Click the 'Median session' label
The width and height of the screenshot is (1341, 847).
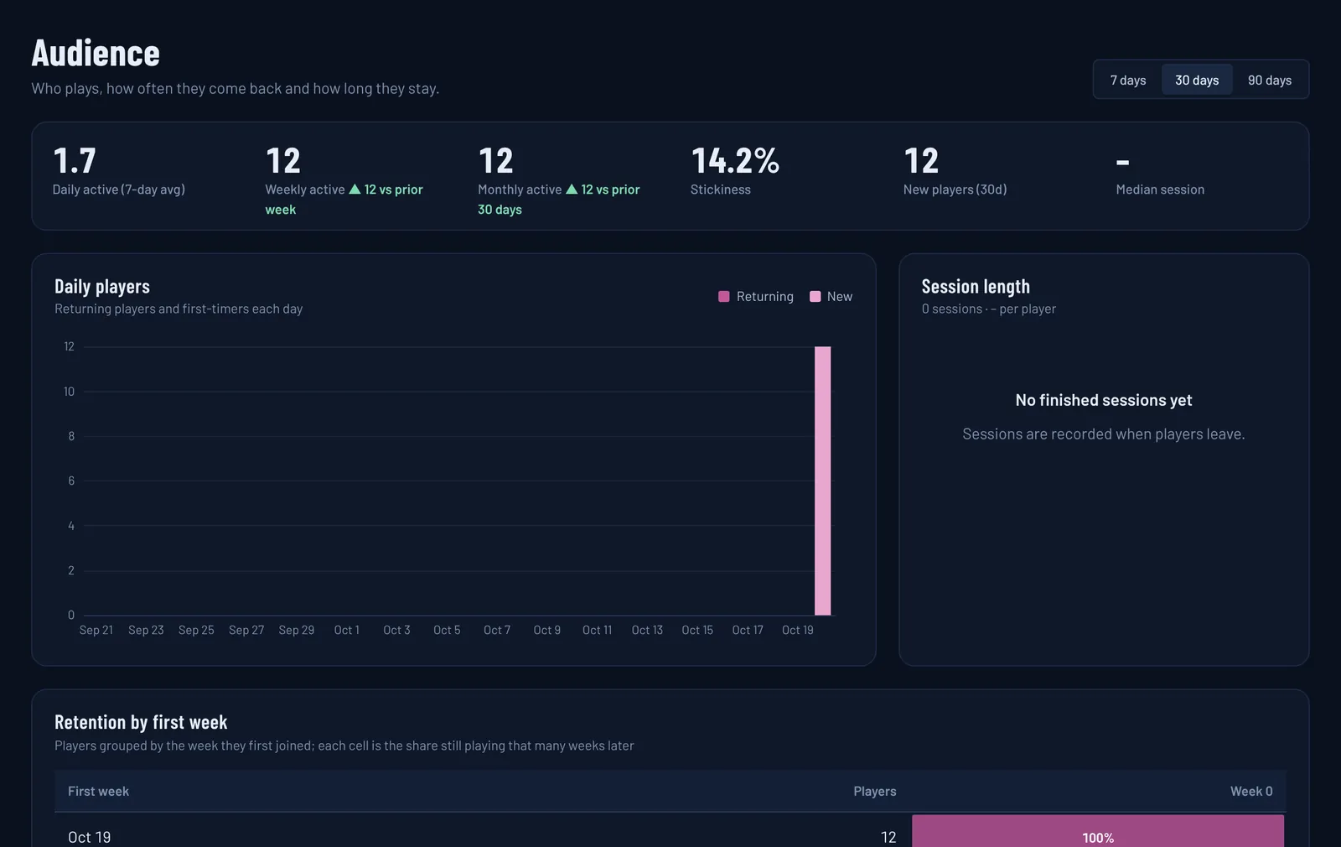click(1160, 190)
